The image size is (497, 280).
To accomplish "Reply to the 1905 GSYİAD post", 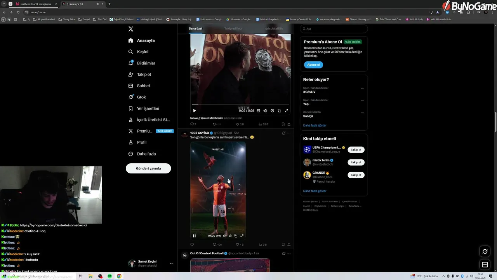I will pos(192,245).
